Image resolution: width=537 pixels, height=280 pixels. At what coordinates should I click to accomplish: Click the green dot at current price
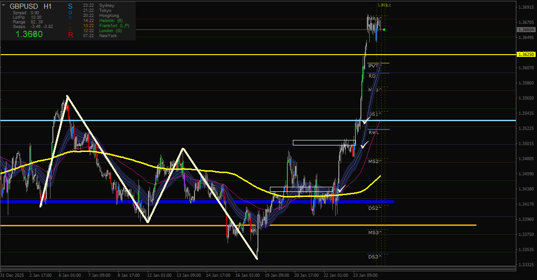(x=384, y=30)
